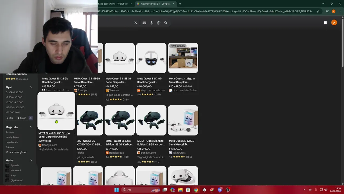The image size is (344, 194).
Task: Open the three-dot menu on the META Quest 3s 256 Gb card
Action: pos(75,133)
